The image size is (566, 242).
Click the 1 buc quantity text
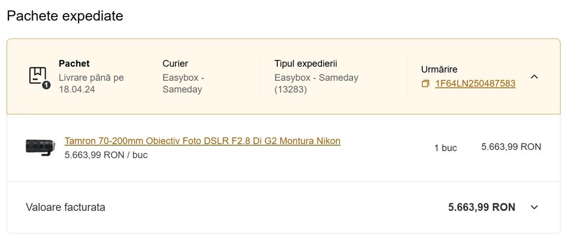click(x=445, y=148)
